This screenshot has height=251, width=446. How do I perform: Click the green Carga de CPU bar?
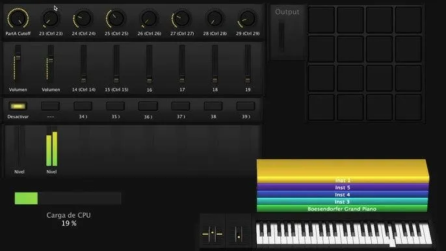coord(26,198)
